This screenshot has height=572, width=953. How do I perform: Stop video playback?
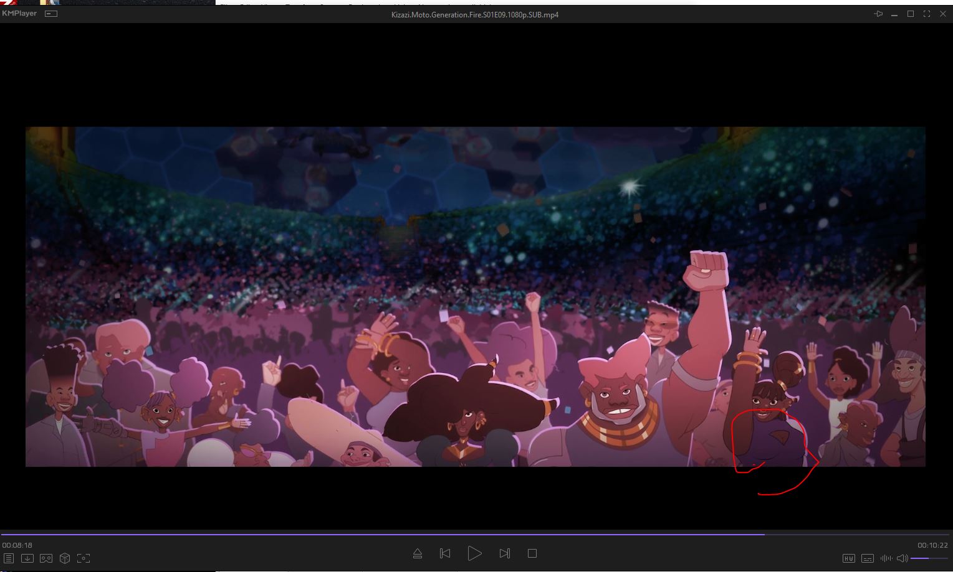(x=532, y=553)
